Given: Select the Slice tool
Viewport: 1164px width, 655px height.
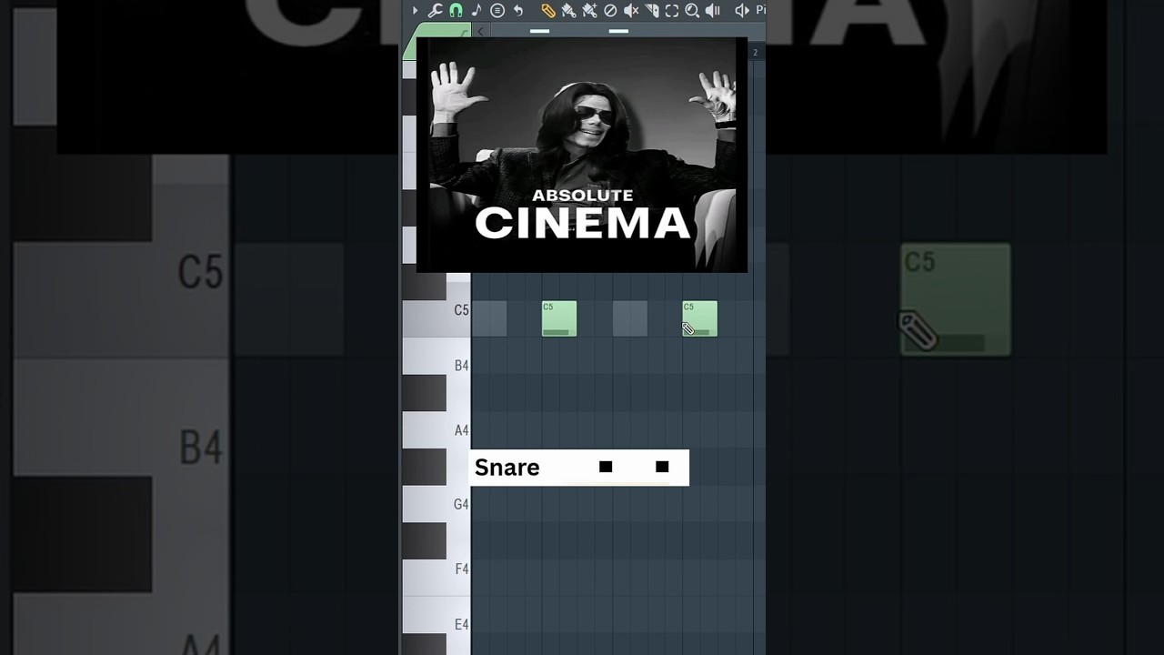Looking at the screenshot, I should point(652,11).
